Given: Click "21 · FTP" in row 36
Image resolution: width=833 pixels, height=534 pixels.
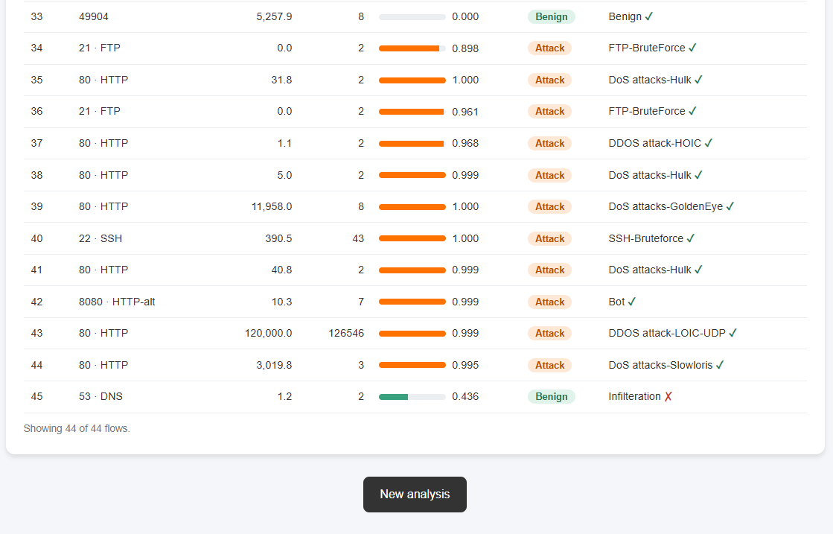Looking at the screenshot, I should pyautogui.click(x=100, y=111).
